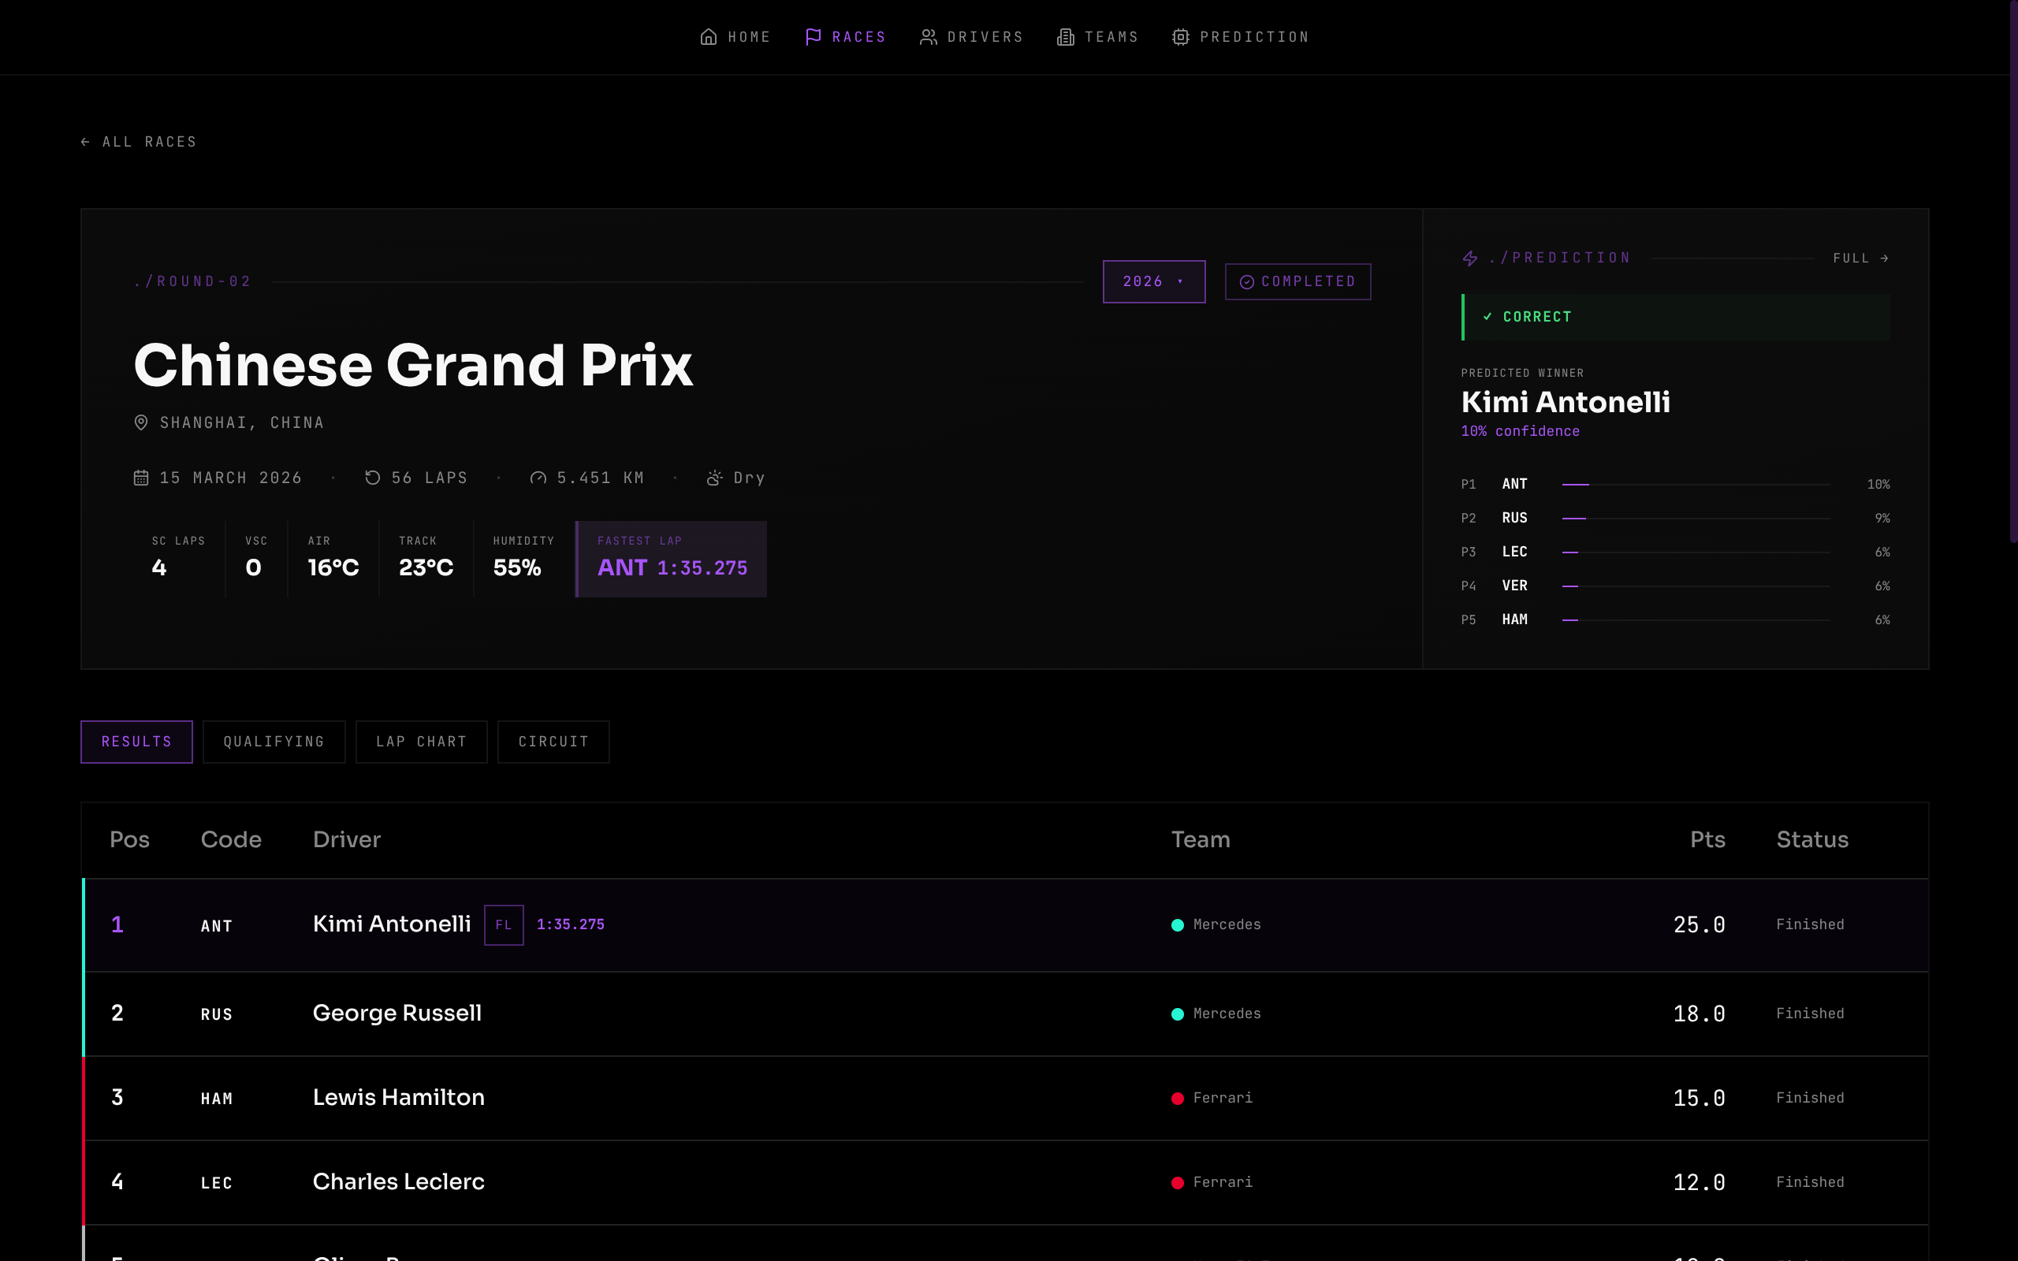The width and height of the screenshot is (2018, 1261).
Task: Click the Status column header
Action: pyautogui.click(x=1812, y=840)
